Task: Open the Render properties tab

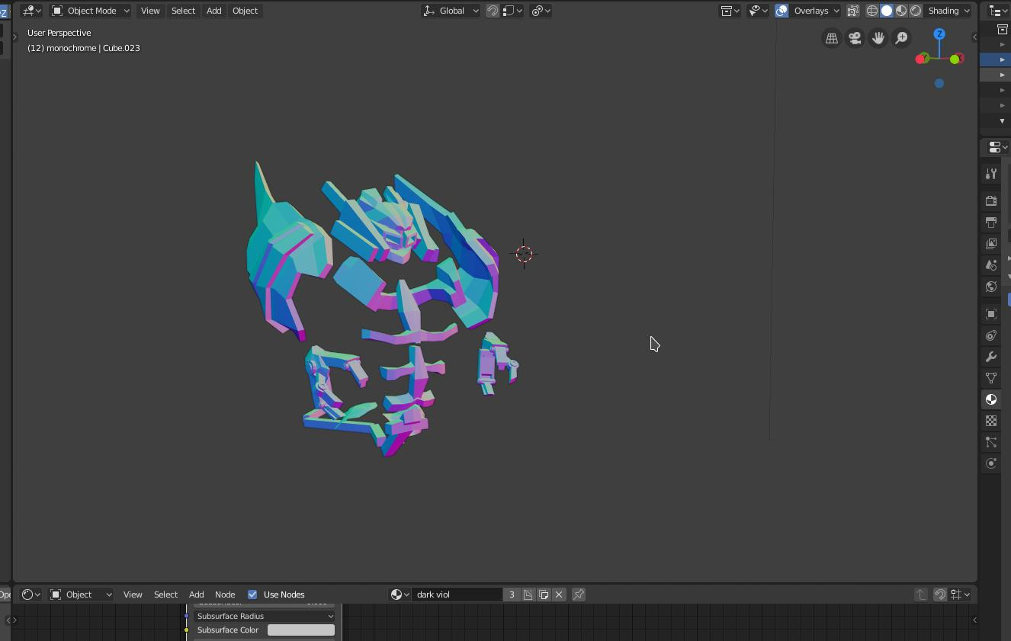Action: [x=991, y=201]
